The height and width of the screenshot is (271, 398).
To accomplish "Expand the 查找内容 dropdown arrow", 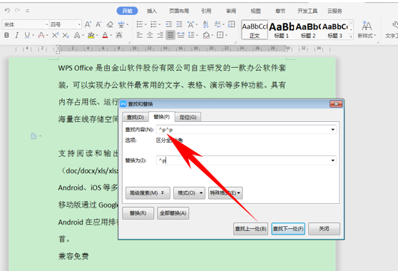I will [x=332, y=130].
